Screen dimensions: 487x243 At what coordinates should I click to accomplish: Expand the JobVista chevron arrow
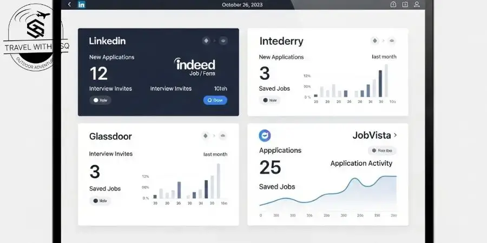pyautogui.click(x=395, y=135)
